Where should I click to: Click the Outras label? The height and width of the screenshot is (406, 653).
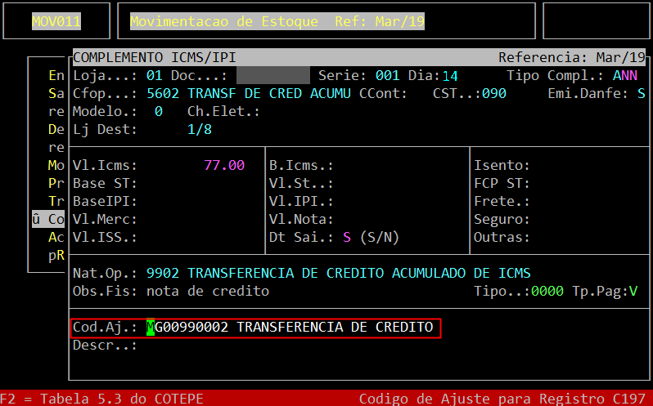tap(502, 237)
